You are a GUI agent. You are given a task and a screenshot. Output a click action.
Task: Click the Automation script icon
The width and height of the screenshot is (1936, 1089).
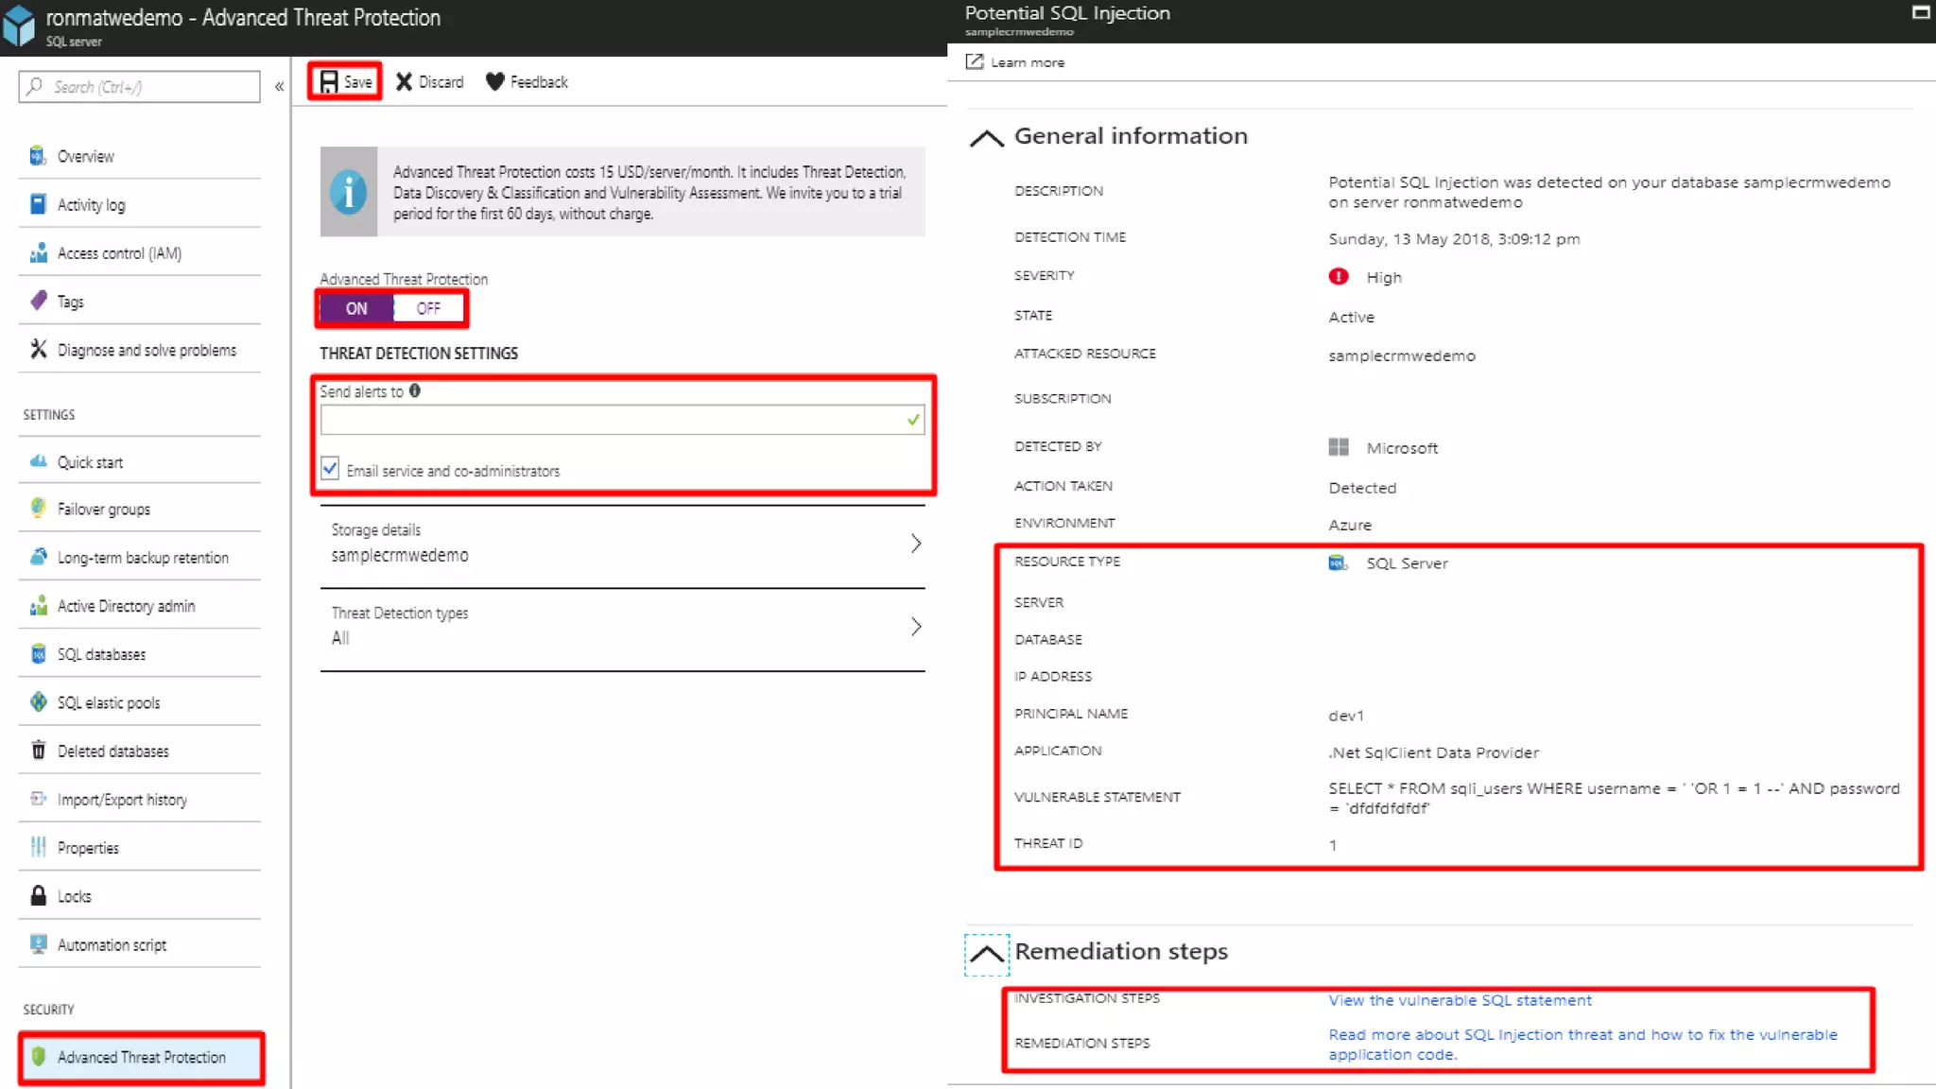pos(38,944)
